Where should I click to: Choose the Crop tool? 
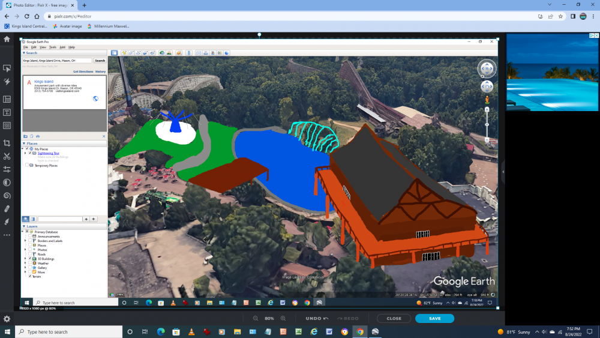7,143
